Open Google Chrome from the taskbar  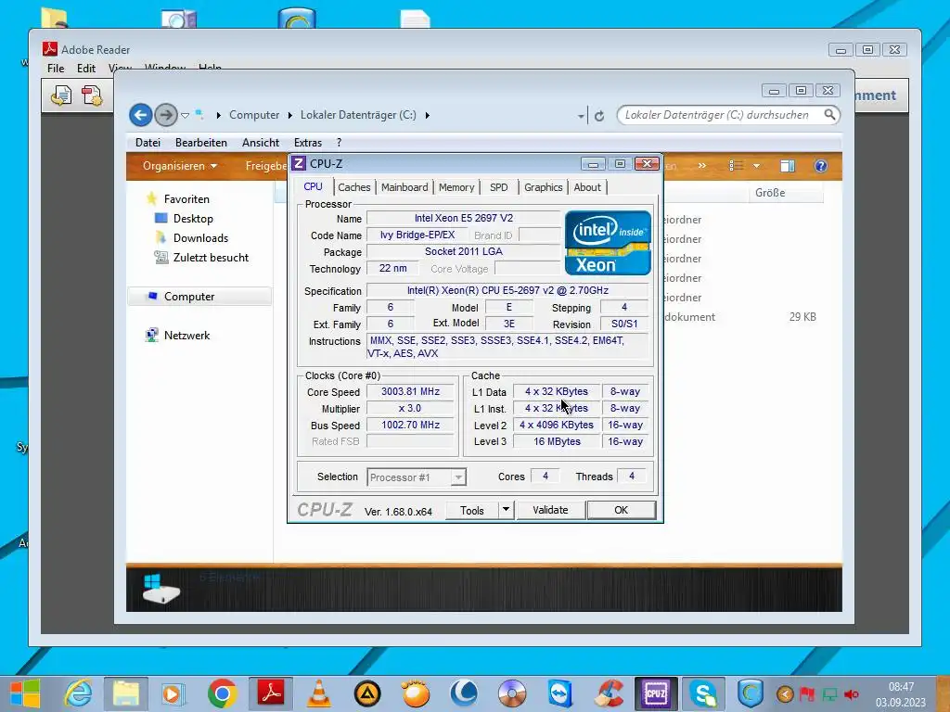pyautogui.click(x=222, y=693)
